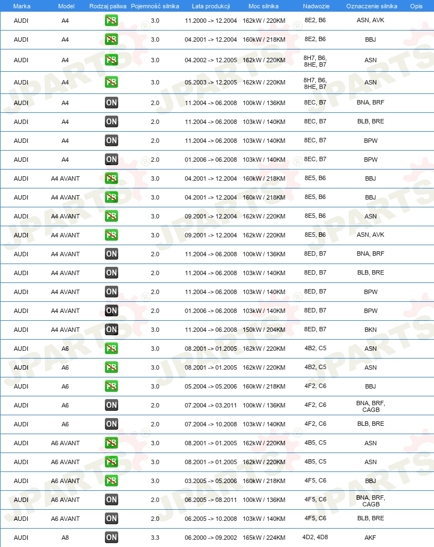Select date range 05.2003 -> 12.2005
This screenshot has width=434, height=547.
click(211, 82)
